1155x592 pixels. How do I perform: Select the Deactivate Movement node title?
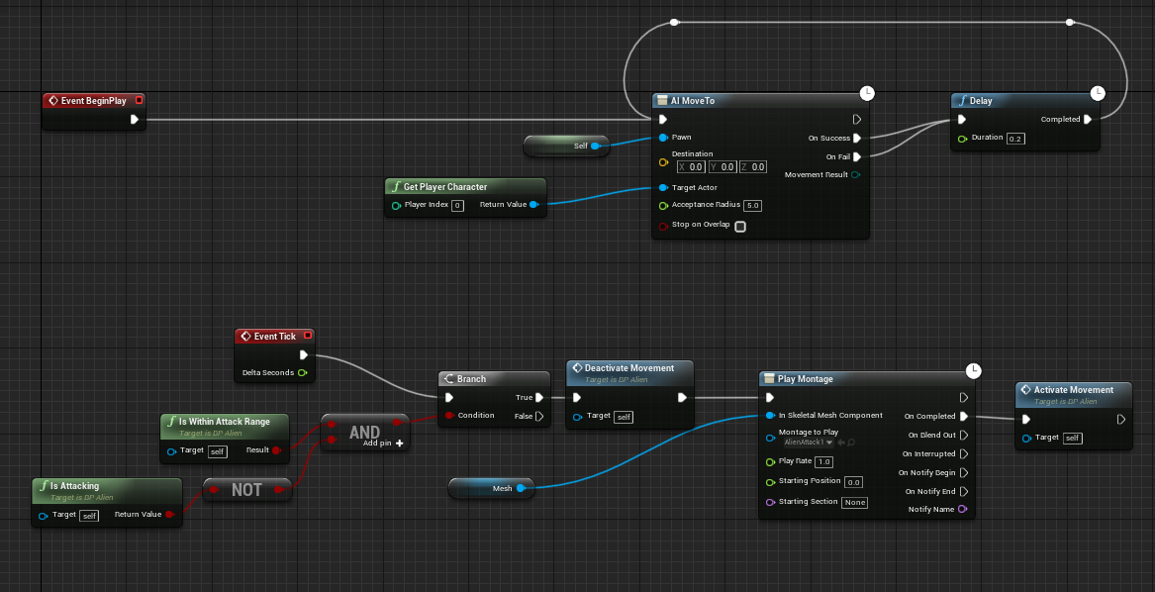click(x=628, y=368)
